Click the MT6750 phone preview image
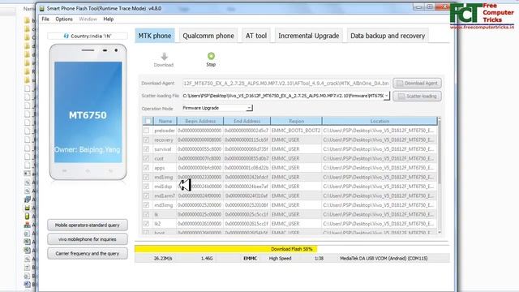The height and width of the screenshot is (292, 519). click(x=88, y=112)
